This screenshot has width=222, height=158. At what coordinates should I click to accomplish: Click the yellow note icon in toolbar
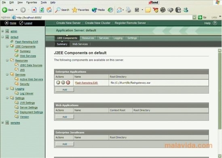[148, 10]
